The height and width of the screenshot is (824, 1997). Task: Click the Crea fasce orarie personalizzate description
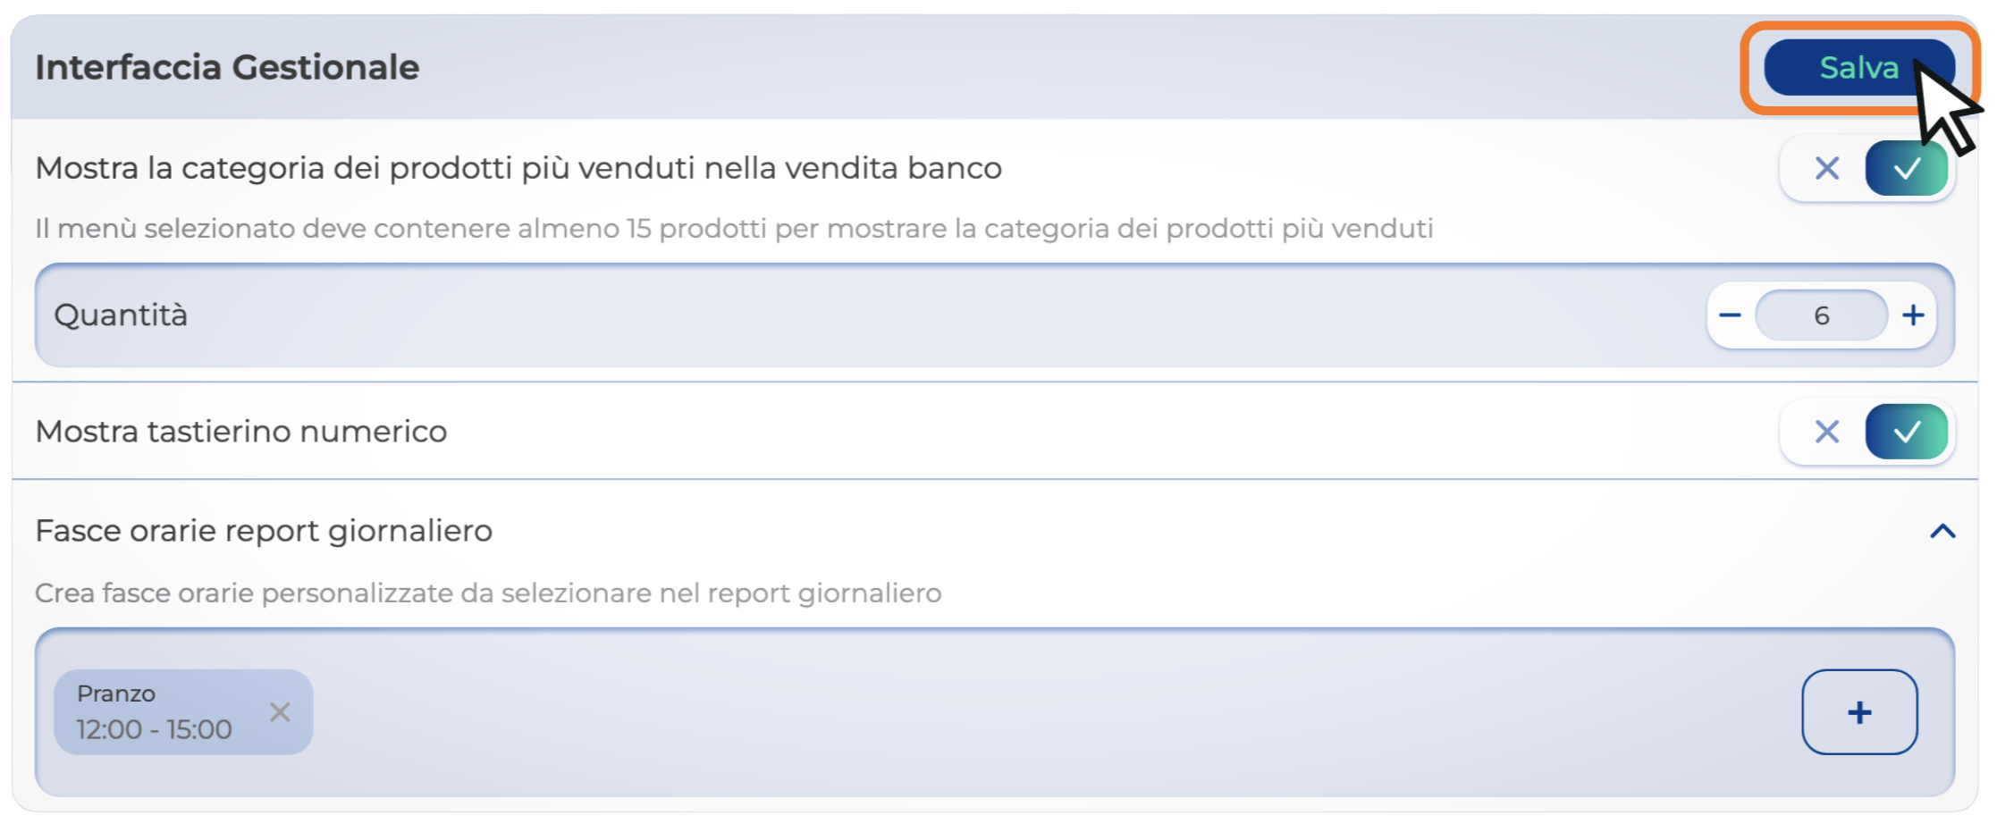(488, 593)
